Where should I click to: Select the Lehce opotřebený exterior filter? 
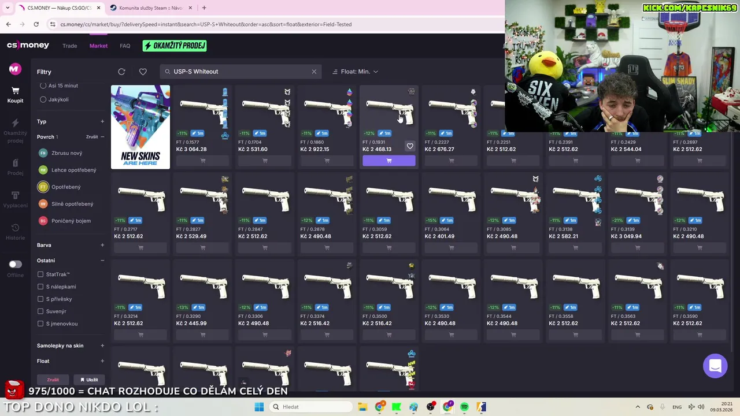(x=67, y=170)
